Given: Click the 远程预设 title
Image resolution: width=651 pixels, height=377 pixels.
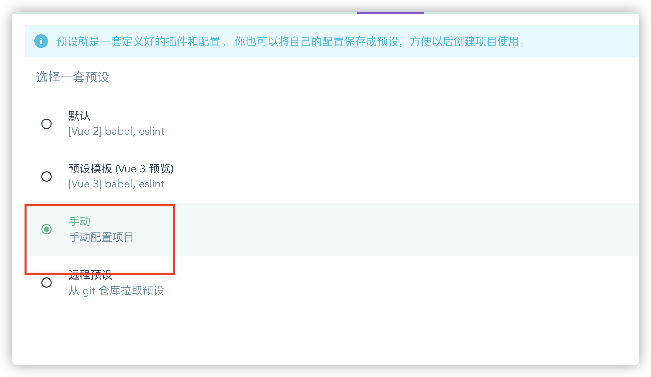Looking at the screenshot, I should (x=90, y=275).
